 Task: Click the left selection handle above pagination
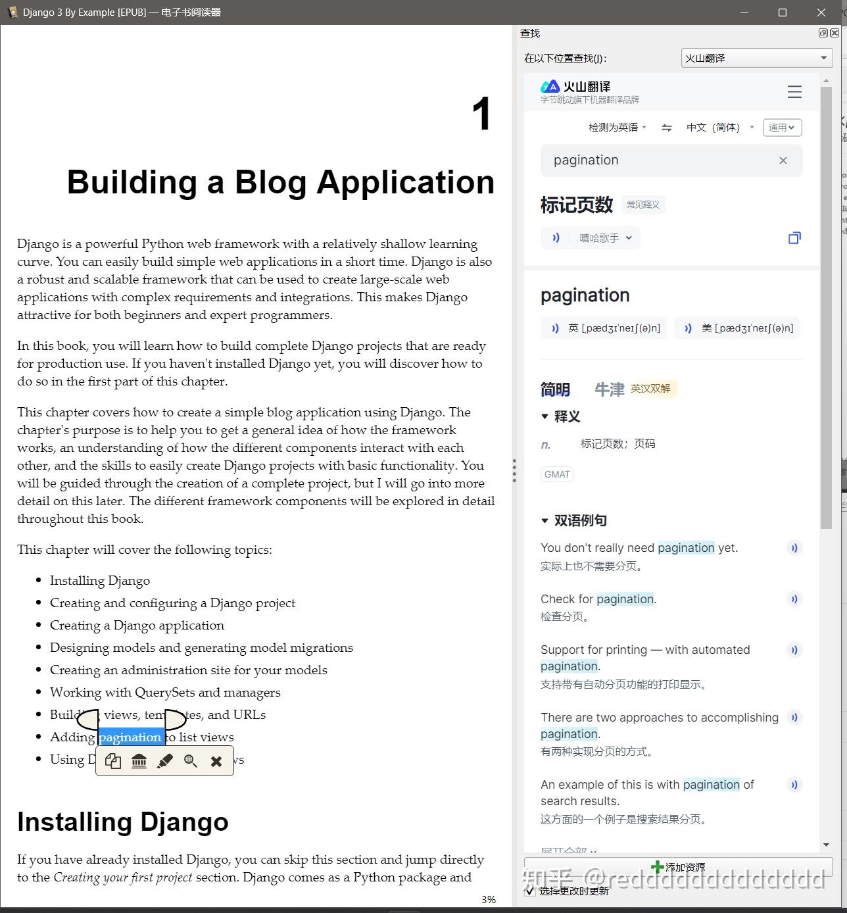88,720
